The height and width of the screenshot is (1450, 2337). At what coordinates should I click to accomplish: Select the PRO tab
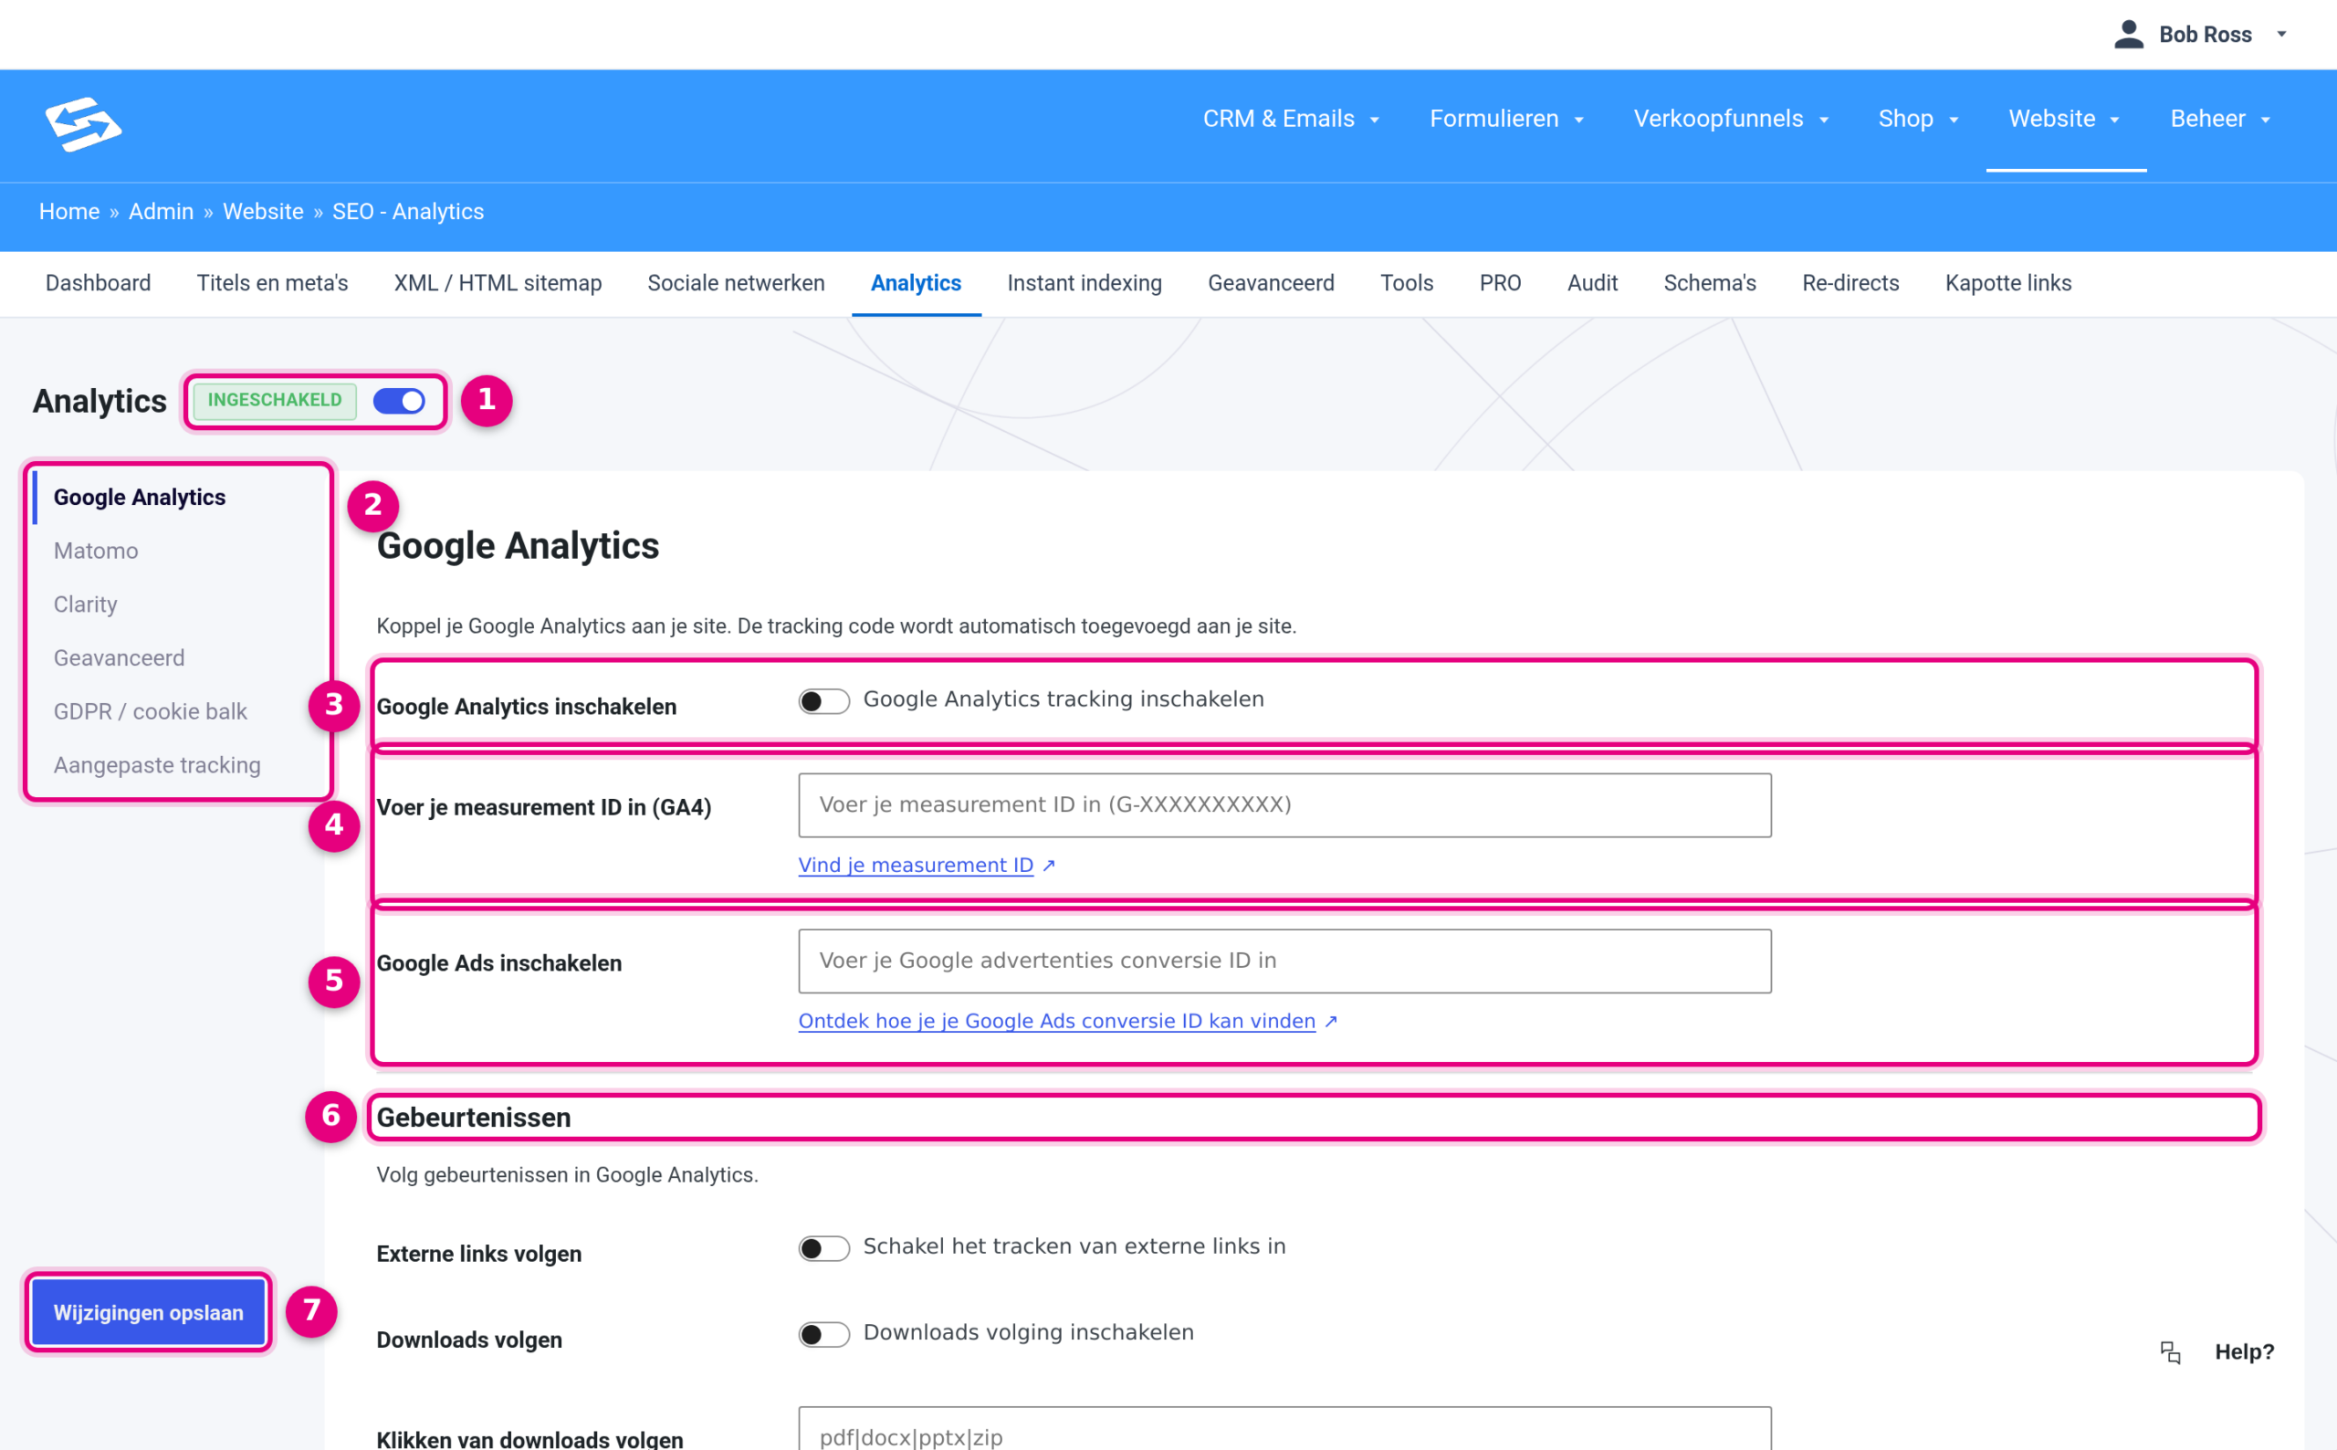point(1500,283)
